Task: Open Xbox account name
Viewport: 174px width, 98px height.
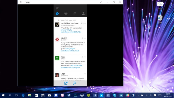Action: point(63,57)
